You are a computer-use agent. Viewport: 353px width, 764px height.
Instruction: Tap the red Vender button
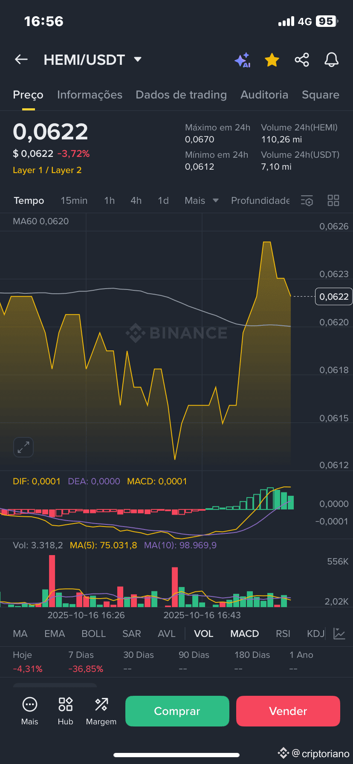[x=288, y=711]
